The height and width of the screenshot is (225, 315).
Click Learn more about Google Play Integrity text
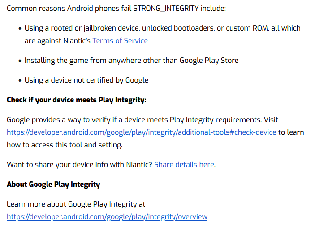click(x=76, y=204)
